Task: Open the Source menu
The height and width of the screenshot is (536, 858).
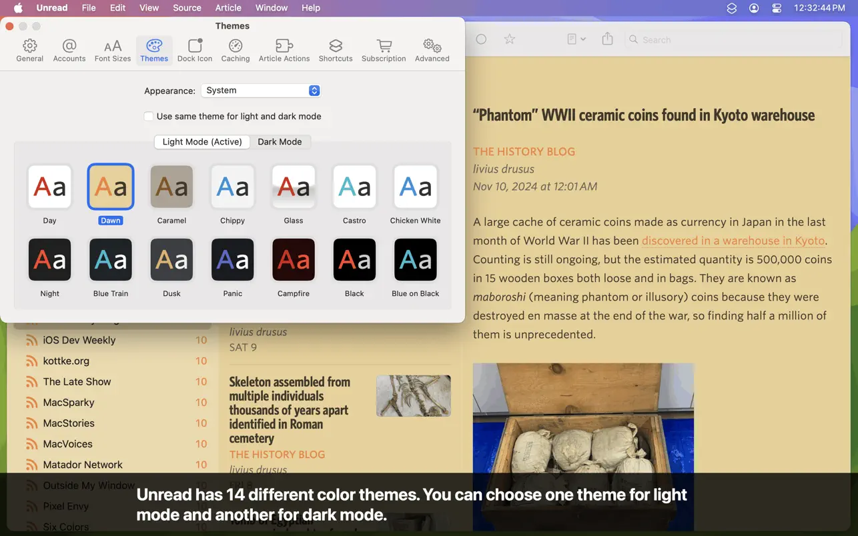Action: click(187, 8)
